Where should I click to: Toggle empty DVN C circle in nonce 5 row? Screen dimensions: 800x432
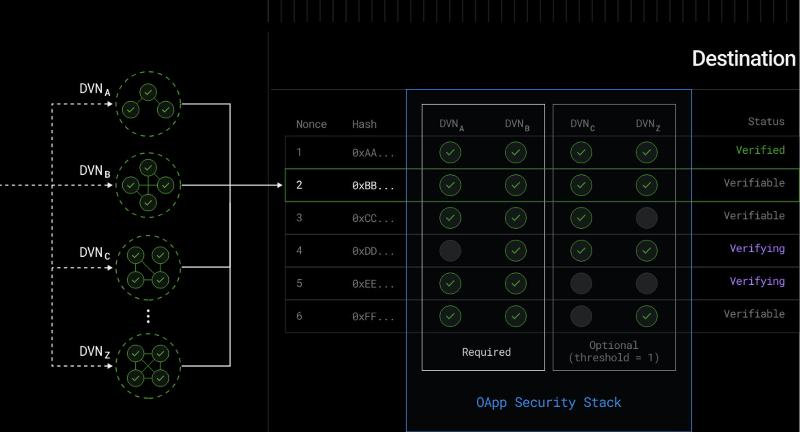(581, 283)
